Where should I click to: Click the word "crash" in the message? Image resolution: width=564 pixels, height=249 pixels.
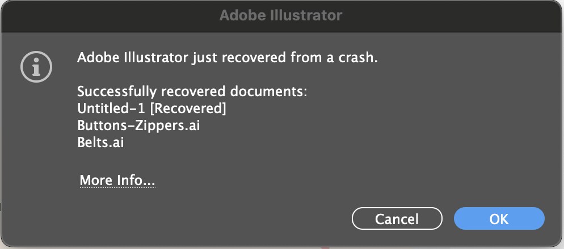pyautogui.click(x=359, y=57)
